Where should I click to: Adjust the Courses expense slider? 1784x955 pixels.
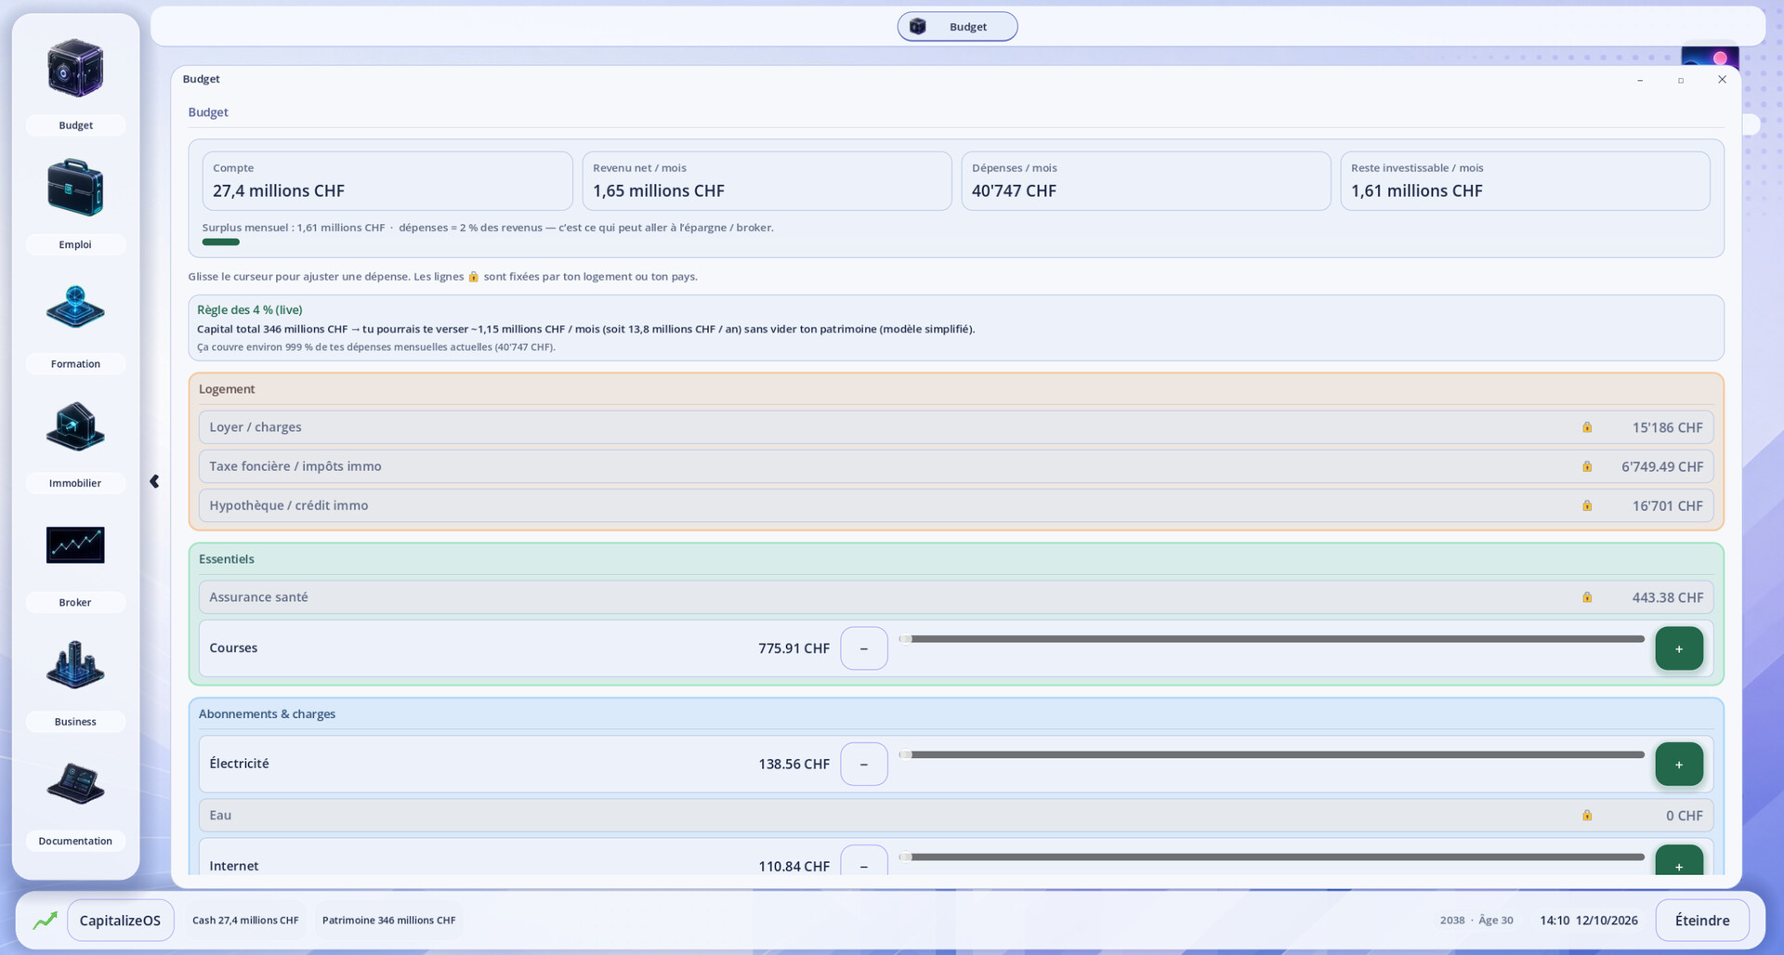point(1271,639)
